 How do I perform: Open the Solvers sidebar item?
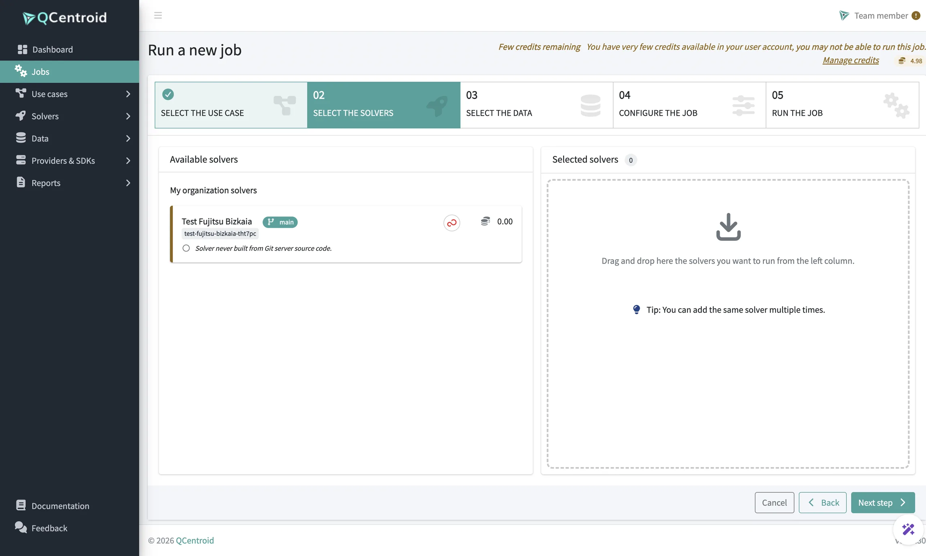69,116
